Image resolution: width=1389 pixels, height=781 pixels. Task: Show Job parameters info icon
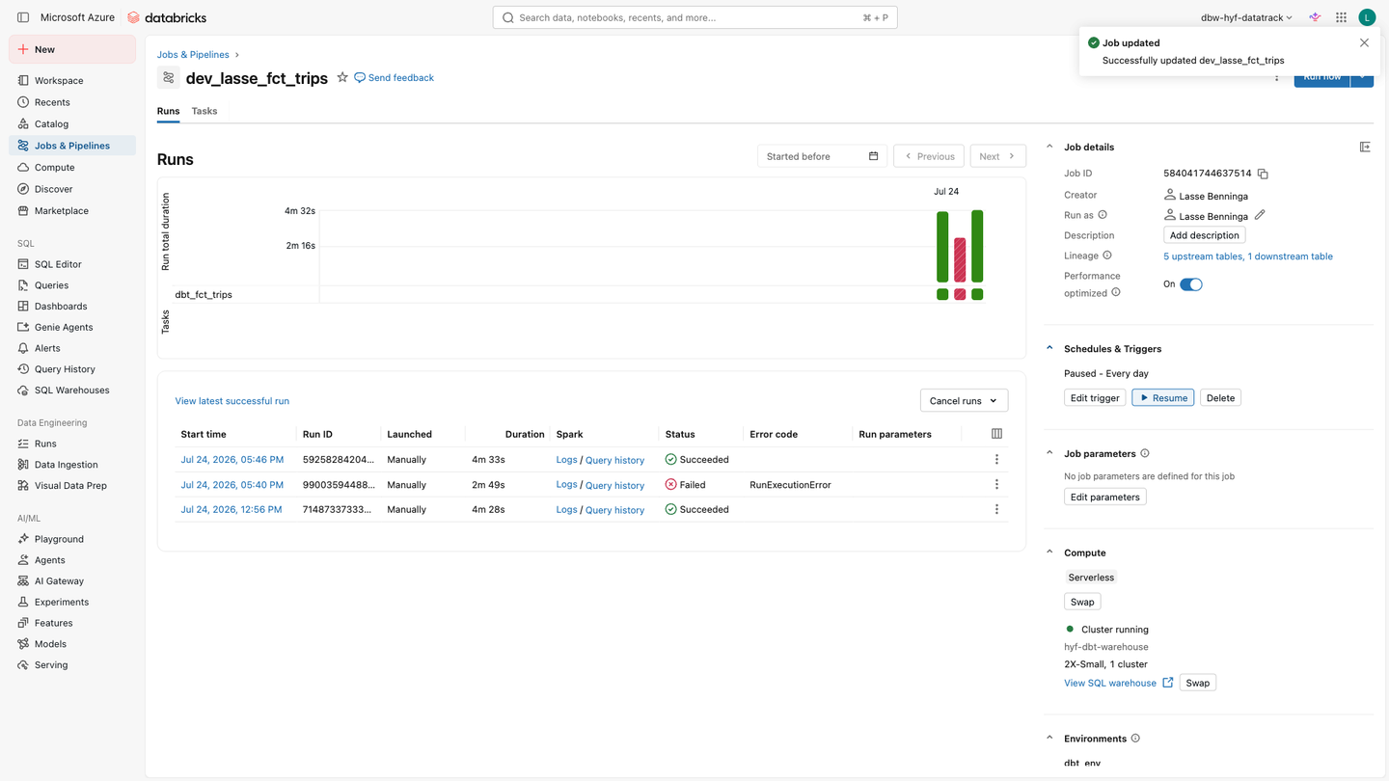1145,453
